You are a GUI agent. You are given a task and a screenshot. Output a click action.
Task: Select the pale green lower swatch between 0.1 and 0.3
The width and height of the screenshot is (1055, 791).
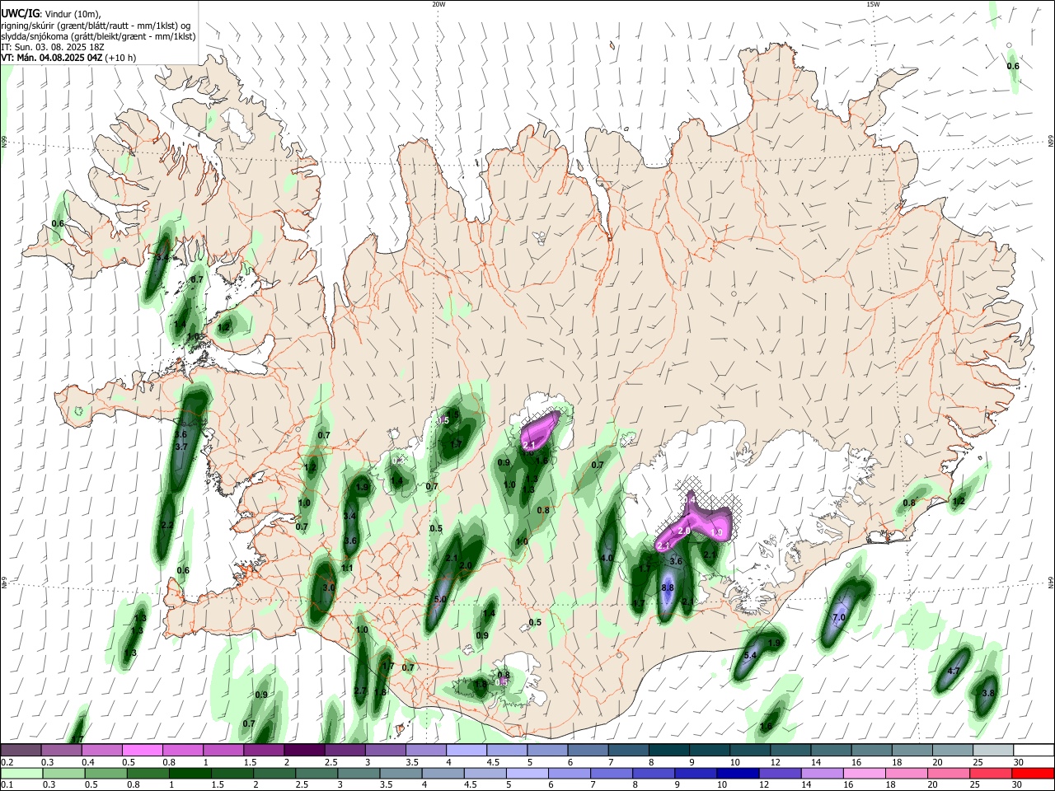(x=21, y=773)
